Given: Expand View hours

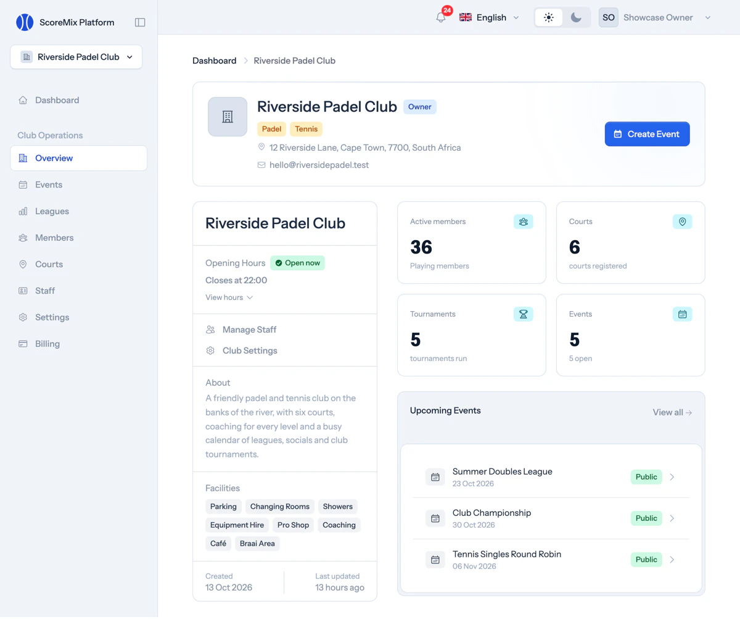Looking at the screenshot, I should (x=229, y=297).
